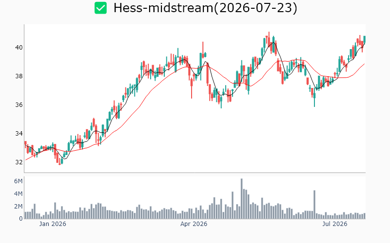
Task: Click the Jan 2026 x-axis label
Action: (x=53, y=224)
